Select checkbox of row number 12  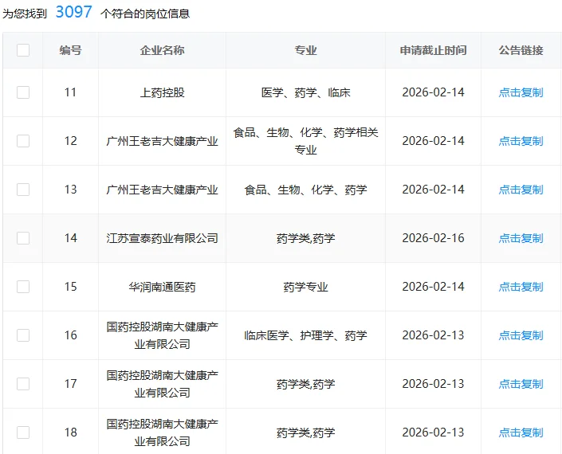click(23, 141)
